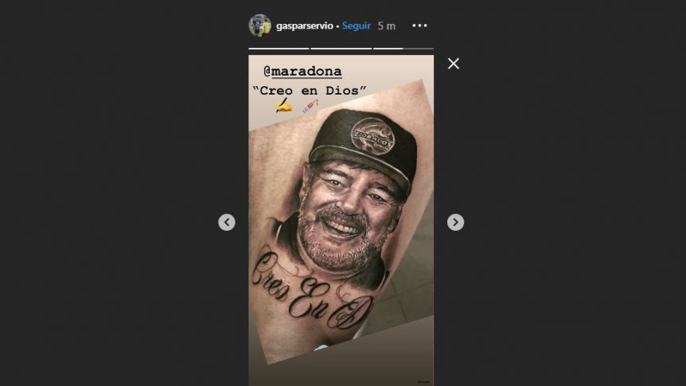
Task: Select the second story progress segment
Action: pyautogui.click(x=341, y=49)
